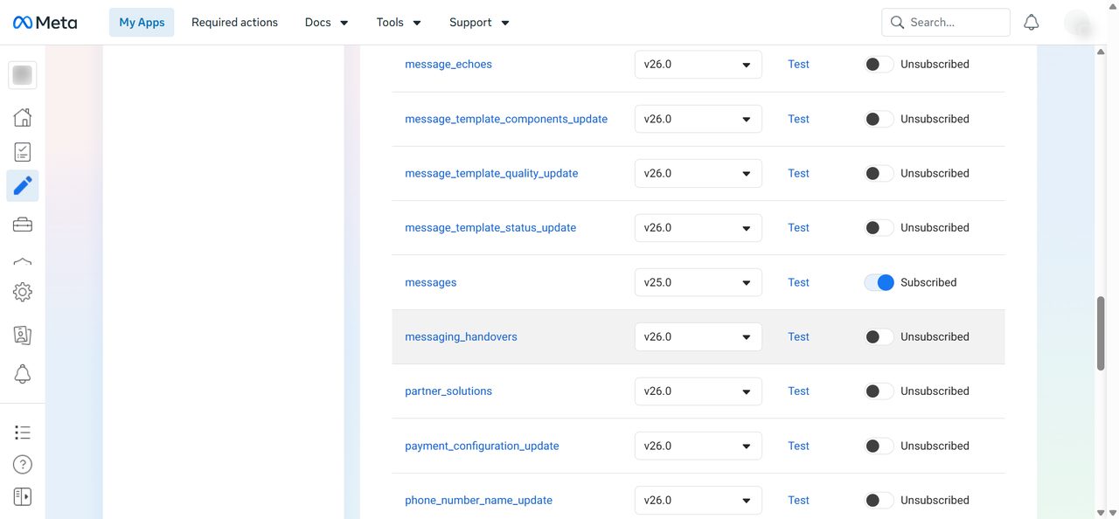Open the messaging_handovers field link
The height and width of the screenshot is (519, 1119).
461,336
